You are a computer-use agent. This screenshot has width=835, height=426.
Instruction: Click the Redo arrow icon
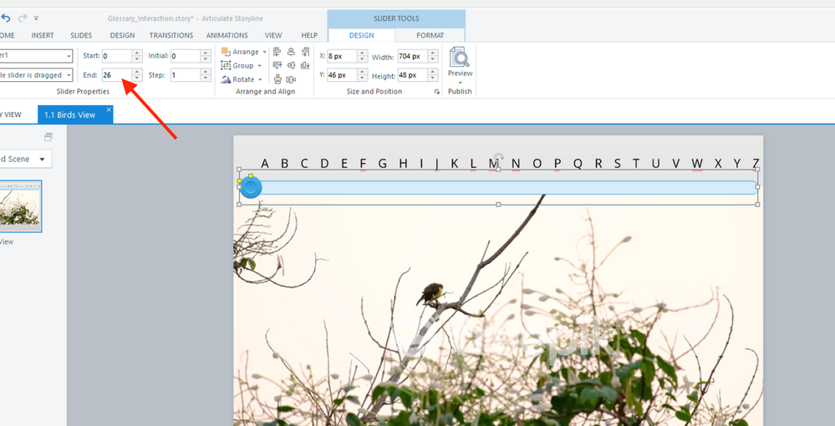[23, 18]
